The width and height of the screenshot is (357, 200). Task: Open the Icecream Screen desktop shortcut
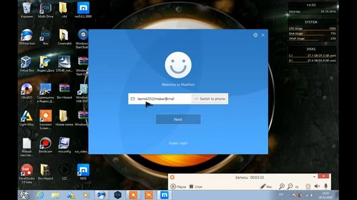tap(46, 120)
